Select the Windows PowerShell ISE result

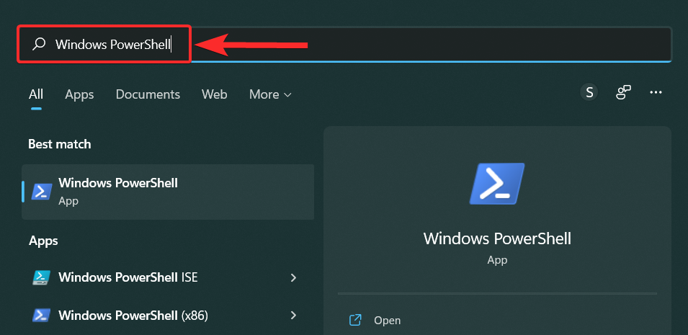tap(168, 277)
